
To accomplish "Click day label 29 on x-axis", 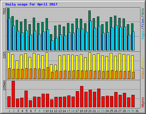I will point(128,111).
